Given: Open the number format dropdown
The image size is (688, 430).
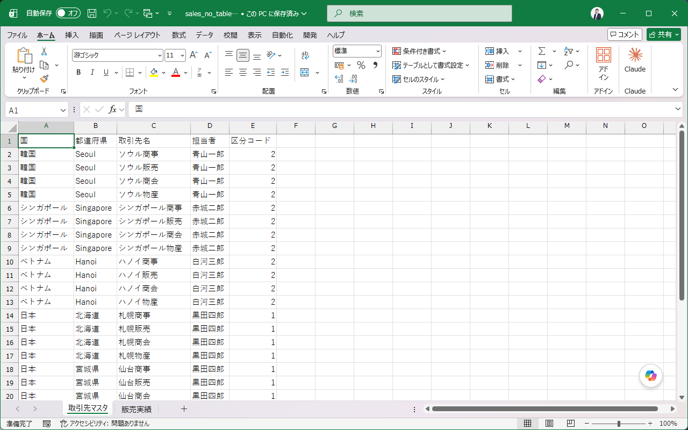Looking at the screenshot, I should [378, 51].
